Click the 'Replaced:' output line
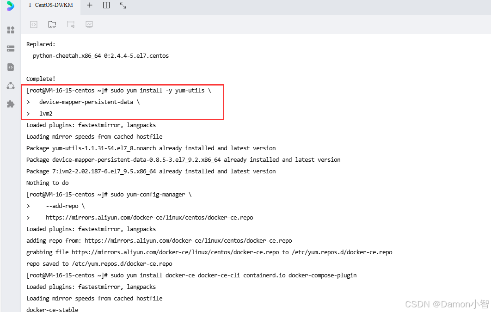This screenshot has height=312, width=491. [x=41, y=44]
